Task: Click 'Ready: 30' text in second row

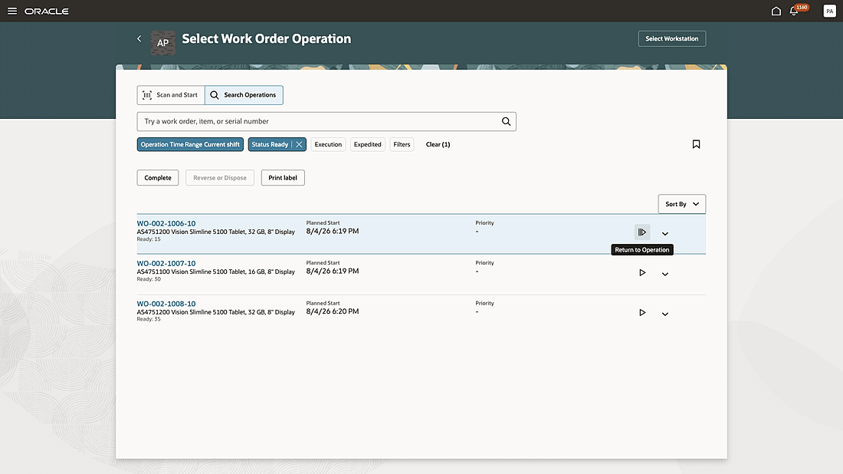Action: [x=149, y=279]
